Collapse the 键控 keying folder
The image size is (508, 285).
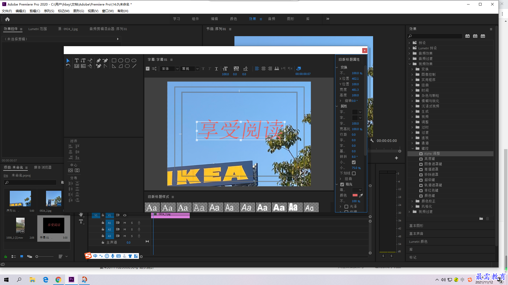tap(412, 148)
